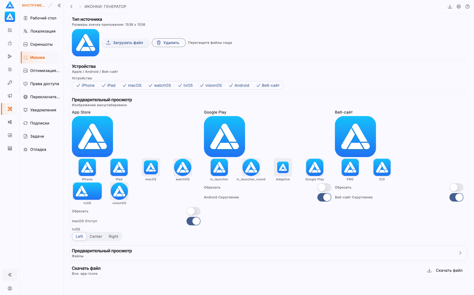This screenshot has width=474, height=295.
Task: Click the back arrow in breadcrumb header
Action: pos(71,7)
